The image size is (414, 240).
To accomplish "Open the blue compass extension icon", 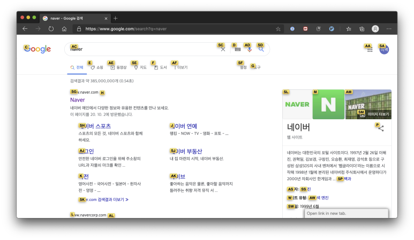I will tap(332, 29).
